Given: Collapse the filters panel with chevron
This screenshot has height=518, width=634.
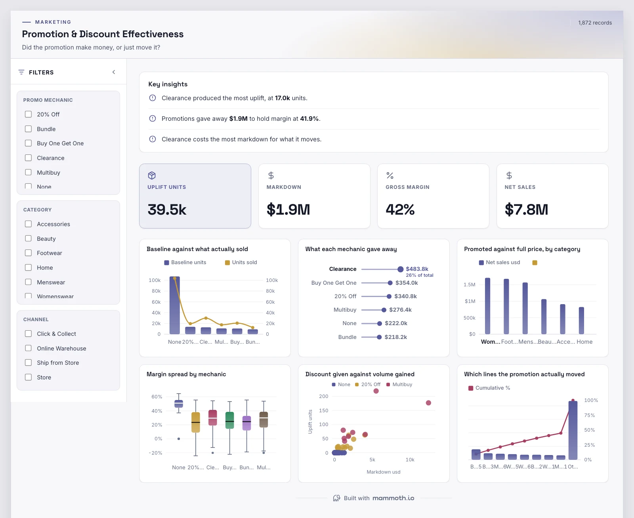Looking at the screenshot, I should (x=114, y=72).
